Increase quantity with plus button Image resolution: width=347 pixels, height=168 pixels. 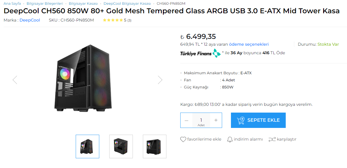216,120
